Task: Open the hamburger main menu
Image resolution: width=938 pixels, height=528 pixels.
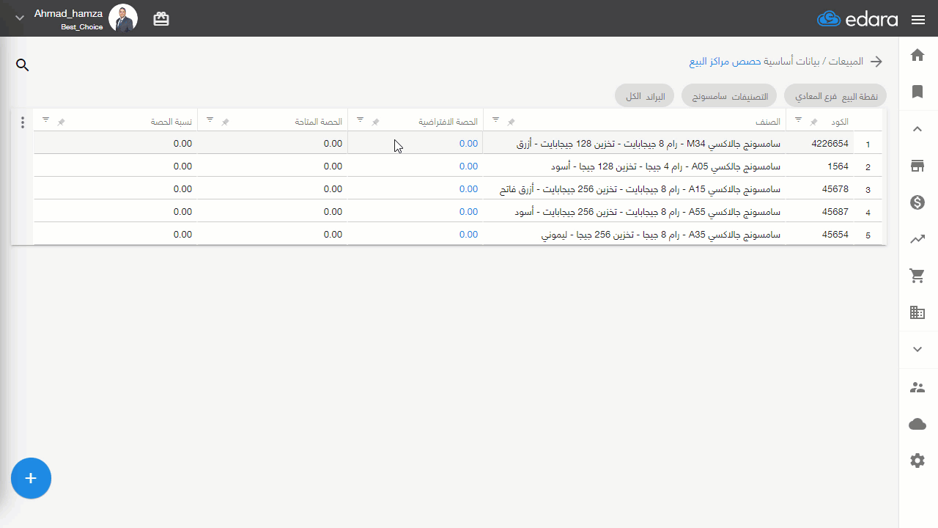Action: [918, 20]
